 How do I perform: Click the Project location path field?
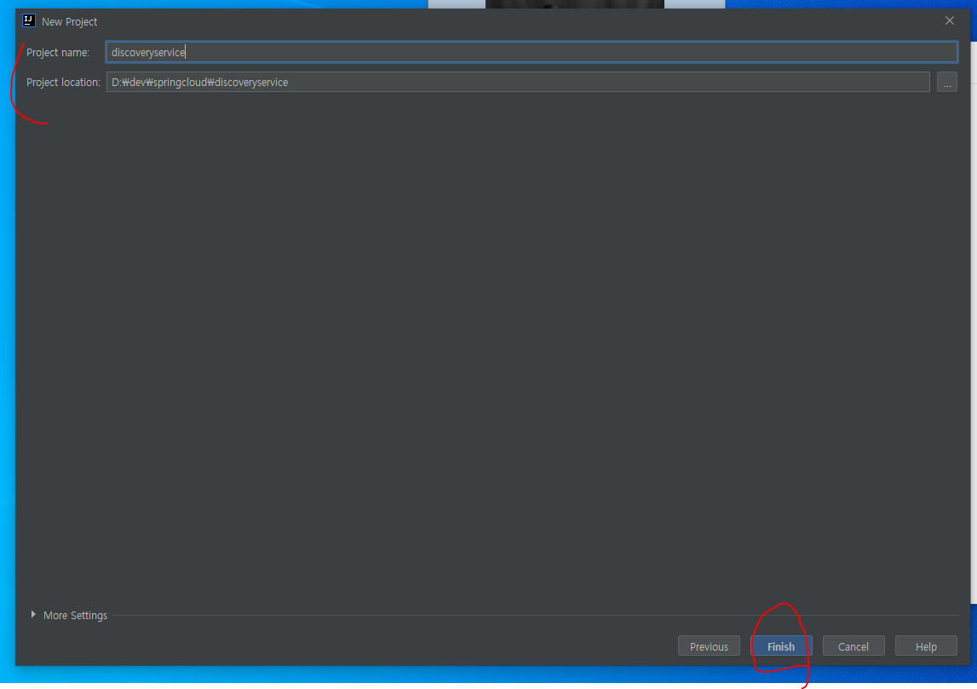518,83
